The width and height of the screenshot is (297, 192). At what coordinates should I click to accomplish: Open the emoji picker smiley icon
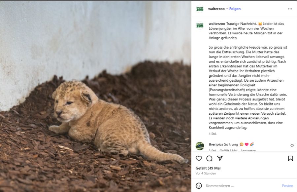[x=199, y=186]
